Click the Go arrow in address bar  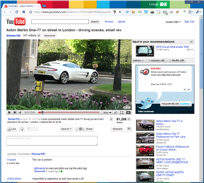(x=120, y=12)
